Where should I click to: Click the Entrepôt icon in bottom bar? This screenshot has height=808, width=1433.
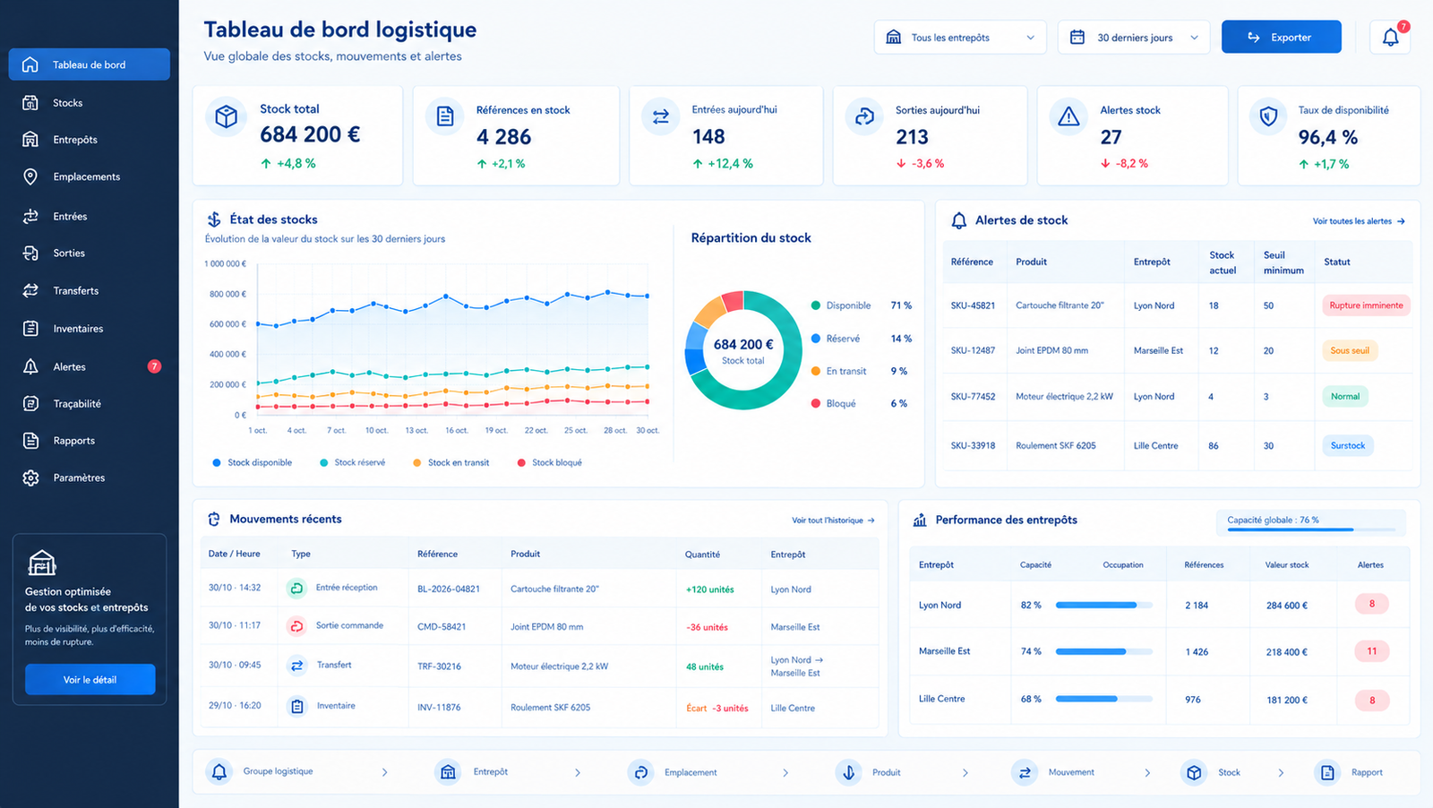[x=448, y=771]
